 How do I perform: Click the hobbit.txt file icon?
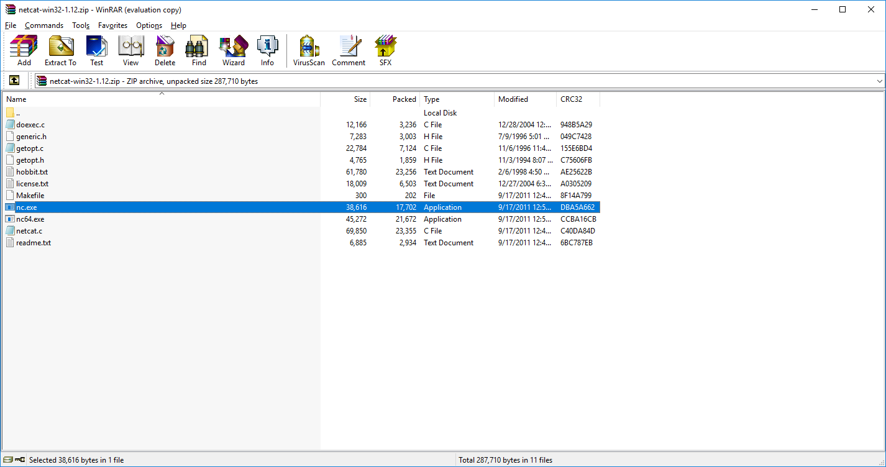click(10, 172)
